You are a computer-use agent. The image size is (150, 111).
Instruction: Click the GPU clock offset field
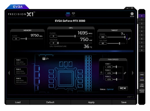tap(53, 36)
